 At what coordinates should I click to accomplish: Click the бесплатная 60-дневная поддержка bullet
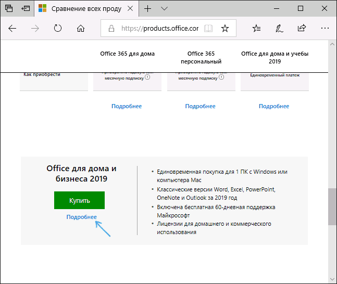[216, 211]
